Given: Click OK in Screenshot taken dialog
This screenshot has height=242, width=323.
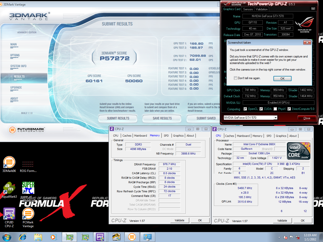Looking at the screenshot, I should tap(282, 79).
